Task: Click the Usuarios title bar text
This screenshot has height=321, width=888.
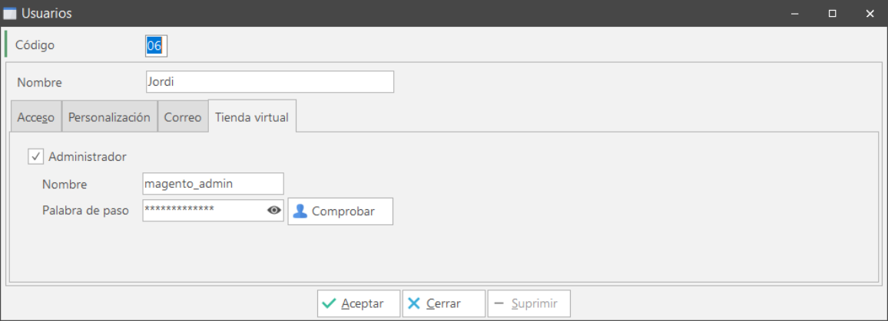Action: tap(48, 14)
